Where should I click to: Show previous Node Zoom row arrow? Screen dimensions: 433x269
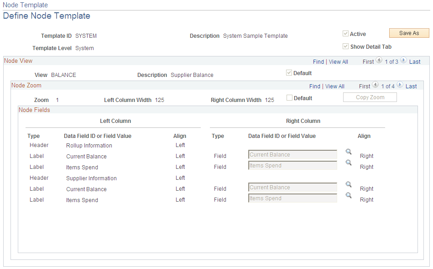pyautogui.click(x=375, y=86)
